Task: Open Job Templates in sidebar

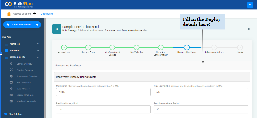Action: point(23,83)
